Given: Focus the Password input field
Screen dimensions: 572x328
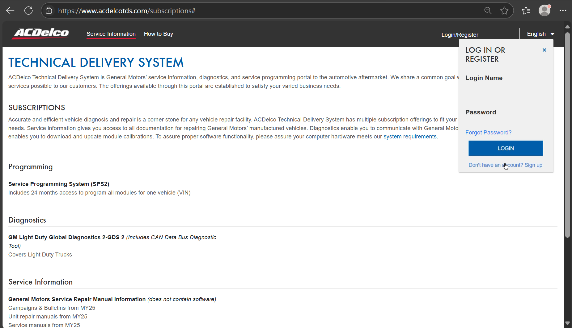Looking at the screenshot, I should (x=506, y=124).
